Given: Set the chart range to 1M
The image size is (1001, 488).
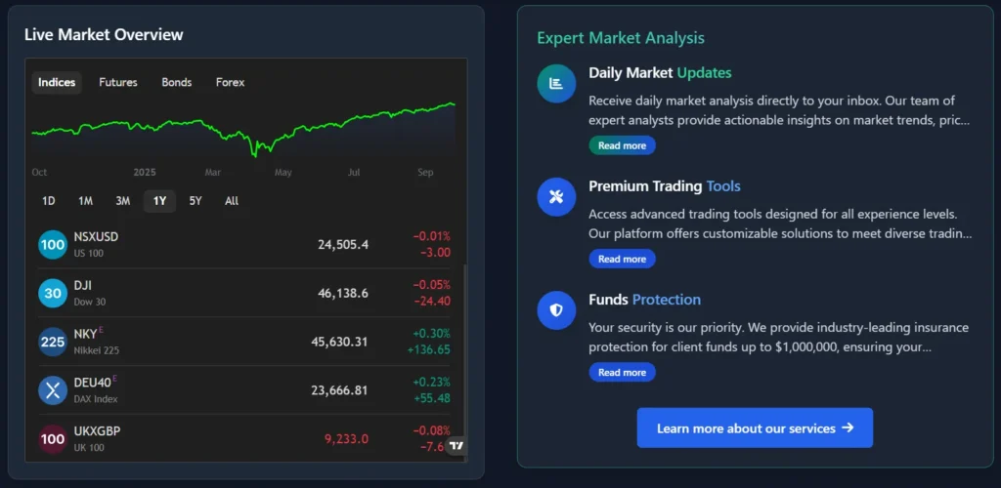Looking at the screenshot, I should (x=86, y=201).
